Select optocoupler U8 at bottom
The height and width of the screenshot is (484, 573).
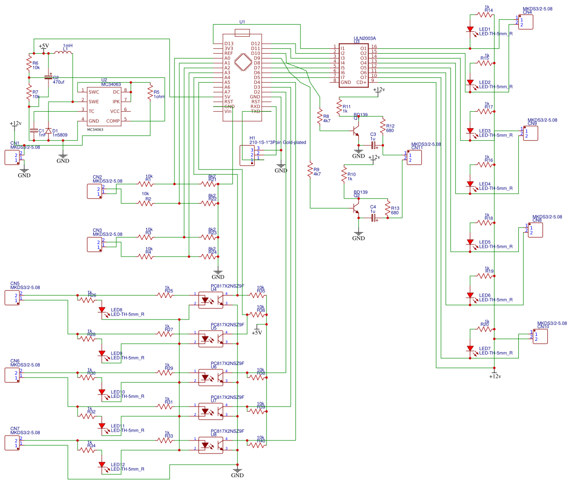211,445
